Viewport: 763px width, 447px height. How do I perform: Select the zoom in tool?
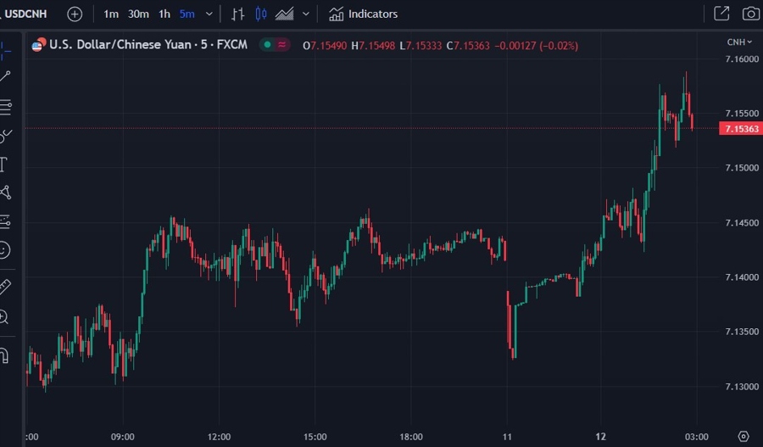(x=4, y=317)
